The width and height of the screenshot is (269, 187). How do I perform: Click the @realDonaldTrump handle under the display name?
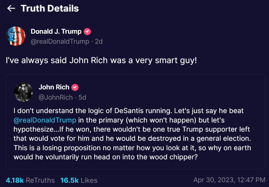(60, 41)
